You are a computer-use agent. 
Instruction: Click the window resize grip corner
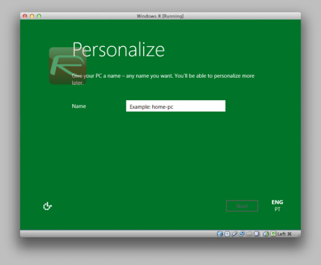point(299,235)
